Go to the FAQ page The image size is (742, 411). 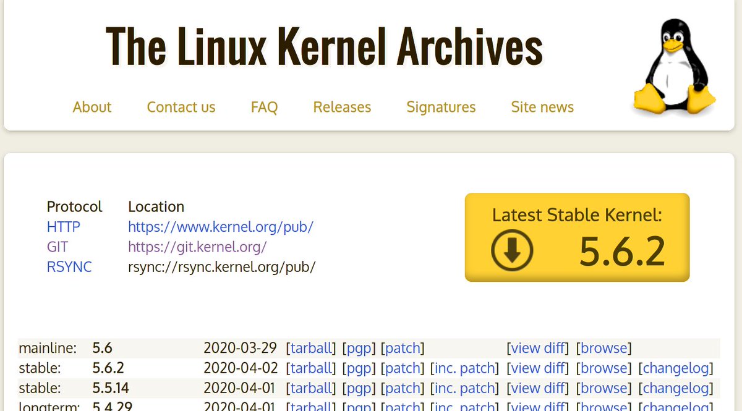point(264,107)
